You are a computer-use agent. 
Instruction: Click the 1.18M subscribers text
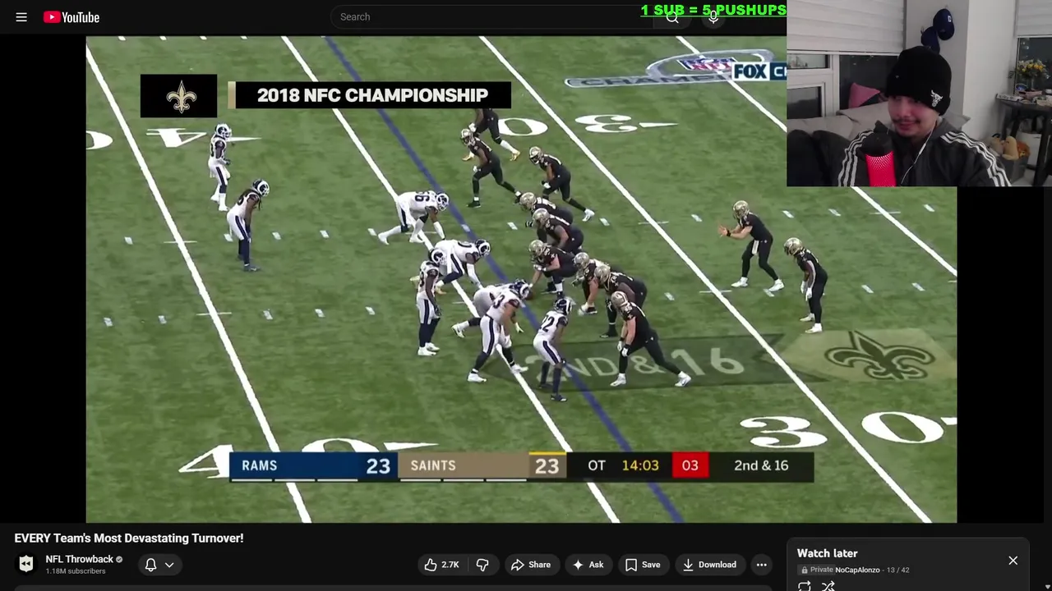pos(76,571)
